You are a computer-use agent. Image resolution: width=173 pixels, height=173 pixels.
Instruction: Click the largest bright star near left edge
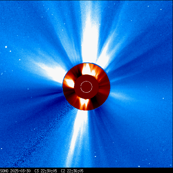coord(6,47)
